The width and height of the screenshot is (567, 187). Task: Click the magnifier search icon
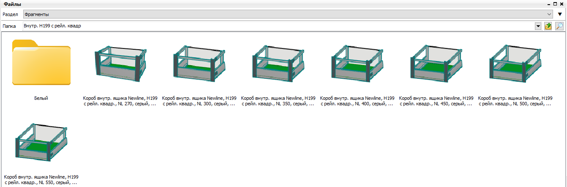tap(559, 26)
